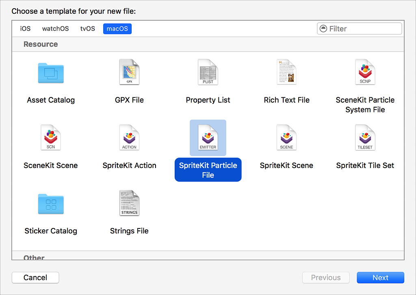Screen dimensions: 416x295
Task: Click the "Sticker Catalog" label
Action: click(x=51, y=231)
